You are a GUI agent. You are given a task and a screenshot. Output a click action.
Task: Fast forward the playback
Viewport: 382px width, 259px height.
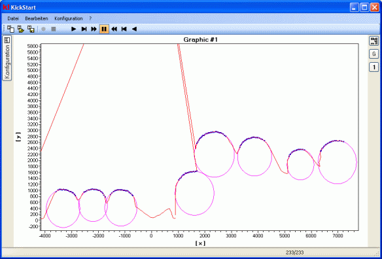click(x=94, y=29)
